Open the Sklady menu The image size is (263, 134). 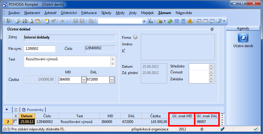[x=106, y=13]
